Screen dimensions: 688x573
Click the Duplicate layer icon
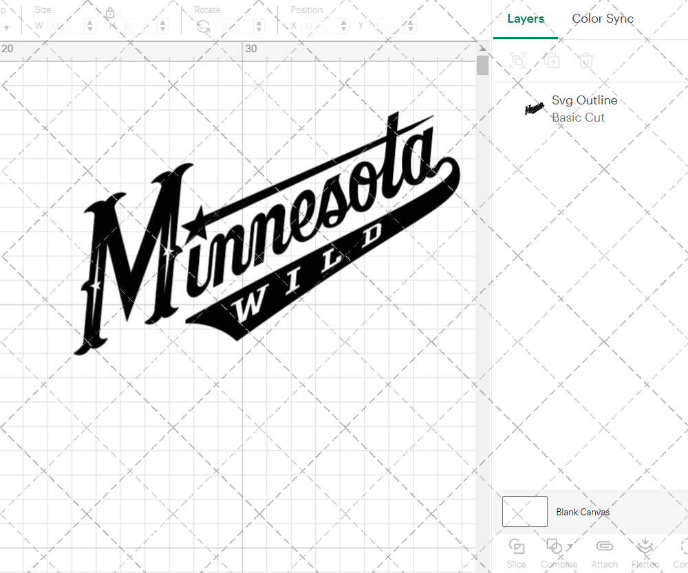coord(552,60)
